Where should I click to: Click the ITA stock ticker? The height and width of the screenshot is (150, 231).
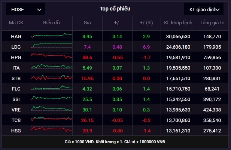(x=16, y=68)
